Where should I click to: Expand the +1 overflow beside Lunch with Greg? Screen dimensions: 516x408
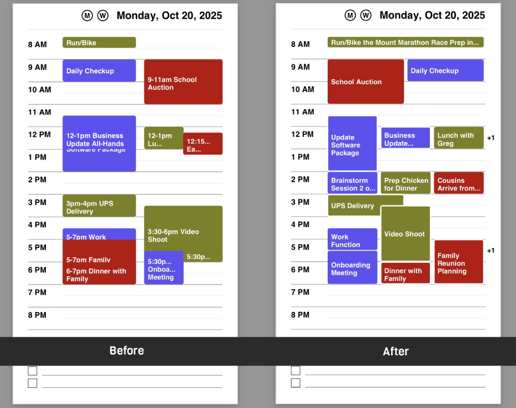point(491,138)
